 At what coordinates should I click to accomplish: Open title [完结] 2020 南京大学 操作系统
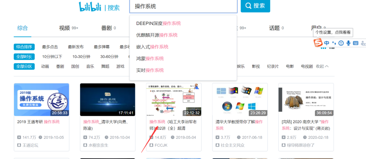tap(306, 125)
